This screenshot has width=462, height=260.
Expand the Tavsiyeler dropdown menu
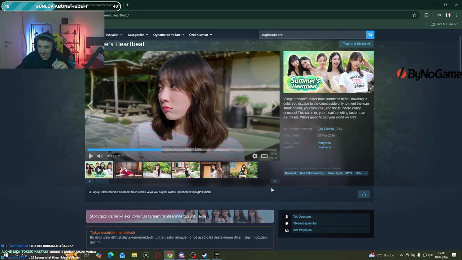(113, 35)
